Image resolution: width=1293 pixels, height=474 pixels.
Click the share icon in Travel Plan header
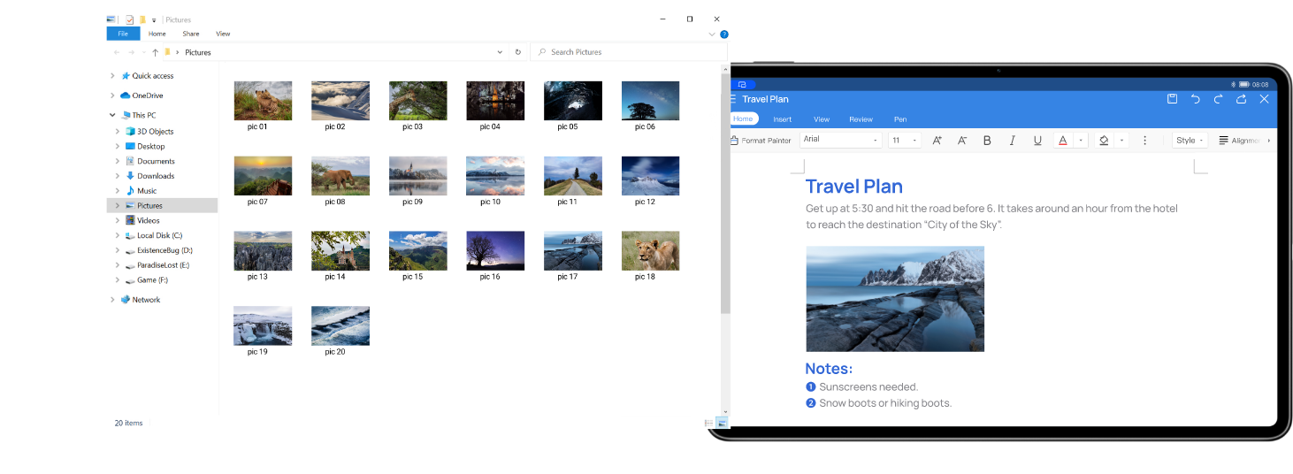coord(1242,99)
